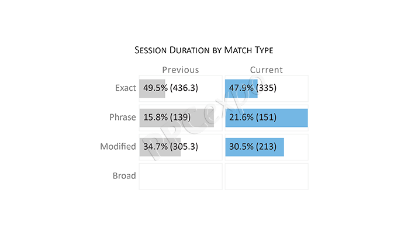Click the Exact row label

tap(126, 88)
